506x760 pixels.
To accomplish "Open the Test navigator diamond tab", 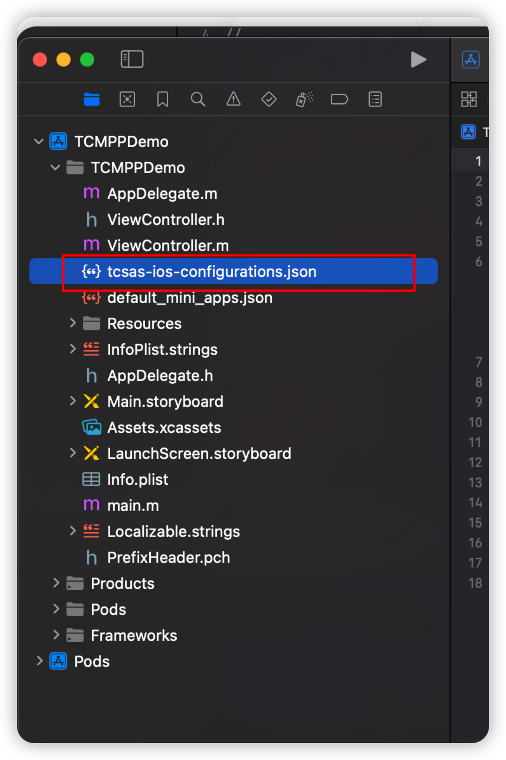I will pos(269,99).
